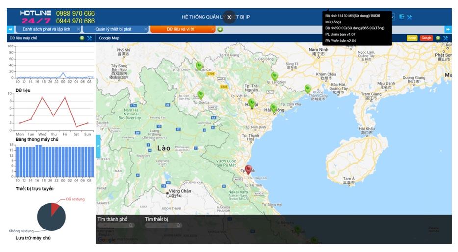Click the Tìm thiết bị search field
This screenshot has width=458, height=252.
[x=161, y=225]
